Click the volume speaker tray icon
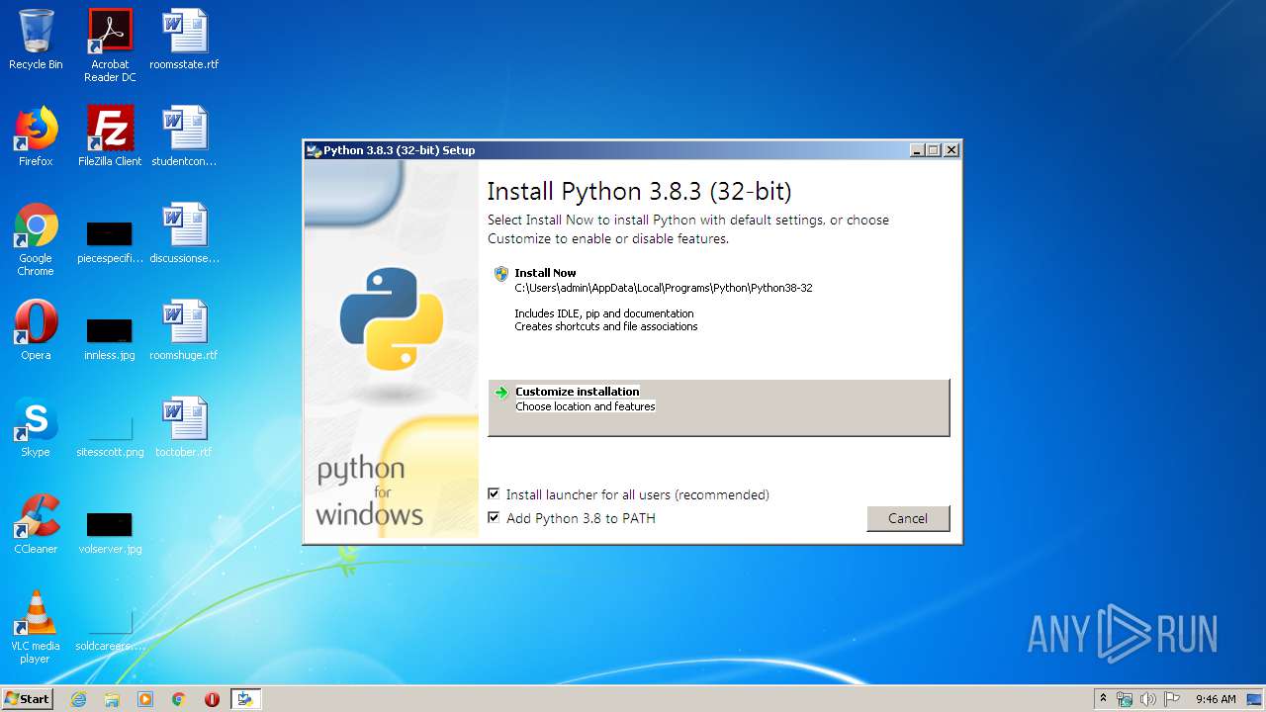1266x712 pixels. (1148, 699)
